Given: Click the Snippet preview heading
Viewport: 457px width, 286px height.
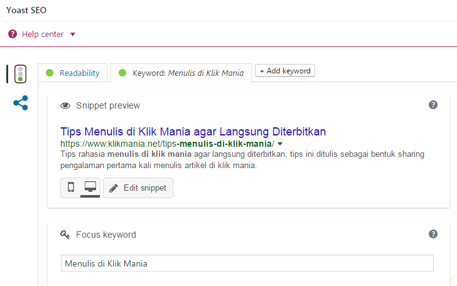Looking at the screenshot, I should pos(108,105).
